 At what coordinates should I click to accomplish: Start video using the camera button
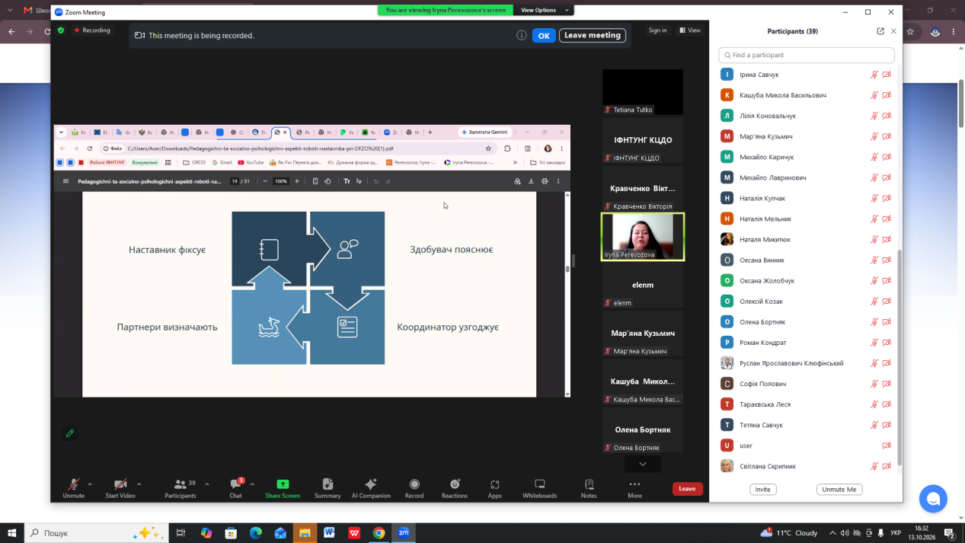(120, 488)
